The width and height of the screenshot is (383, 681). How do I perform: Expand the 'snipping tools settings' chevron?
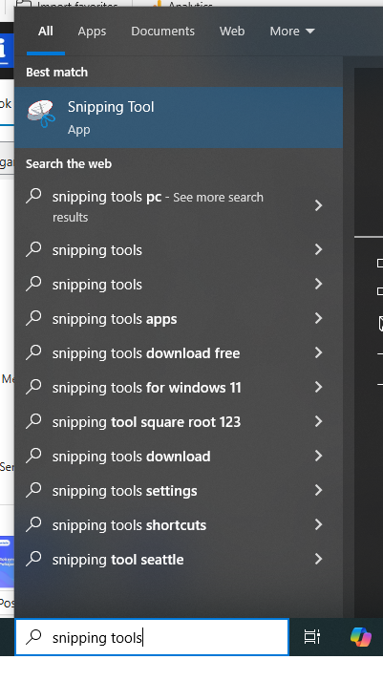tap(318, 490)
